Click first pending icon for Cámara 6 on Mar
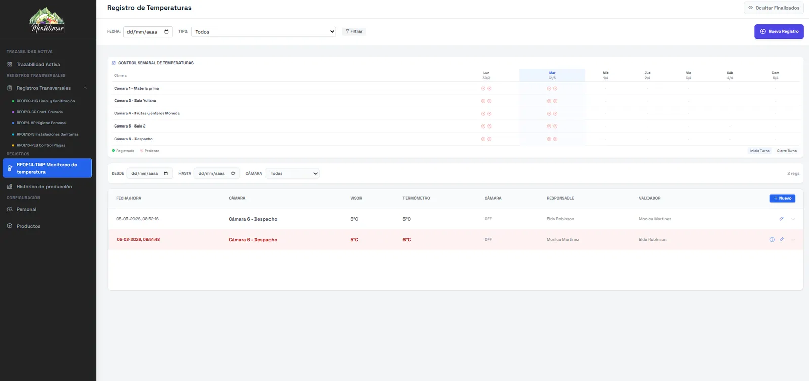The height and width of the screenshot is (381, 809). point(549,139)
